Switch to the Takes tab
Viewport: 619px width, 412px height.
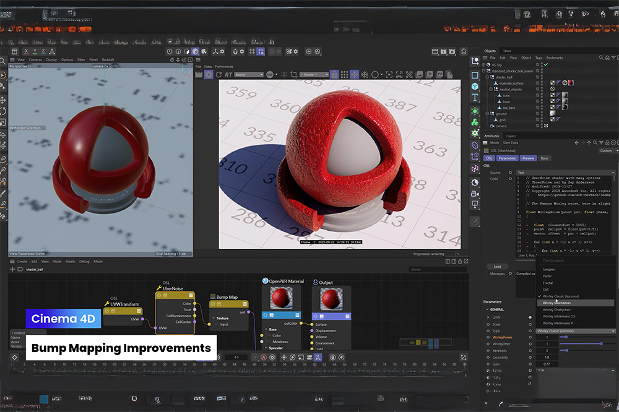pyautogui.click(x=506, y=51)
